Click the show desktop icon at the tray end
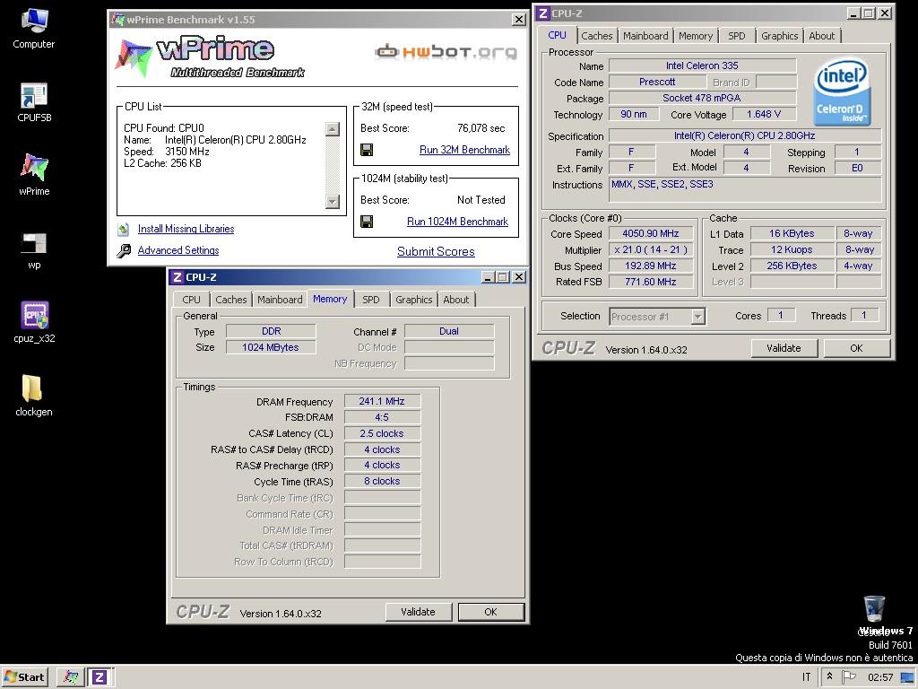Screen dimensions: 918x689 908,677
